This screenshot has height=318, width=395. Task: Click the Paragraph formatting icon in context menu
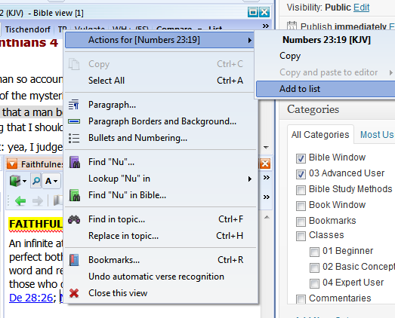point(74,105)
